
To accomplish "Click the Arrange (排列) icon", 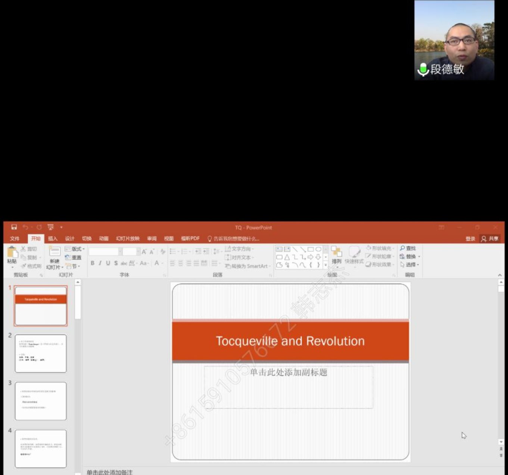I will (336, 255).
